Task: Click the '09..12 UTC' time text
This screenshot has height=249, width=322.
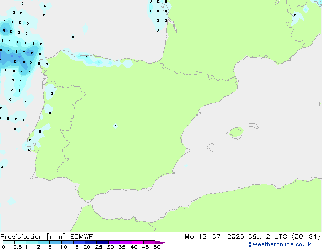Action: tap(268, 237)
